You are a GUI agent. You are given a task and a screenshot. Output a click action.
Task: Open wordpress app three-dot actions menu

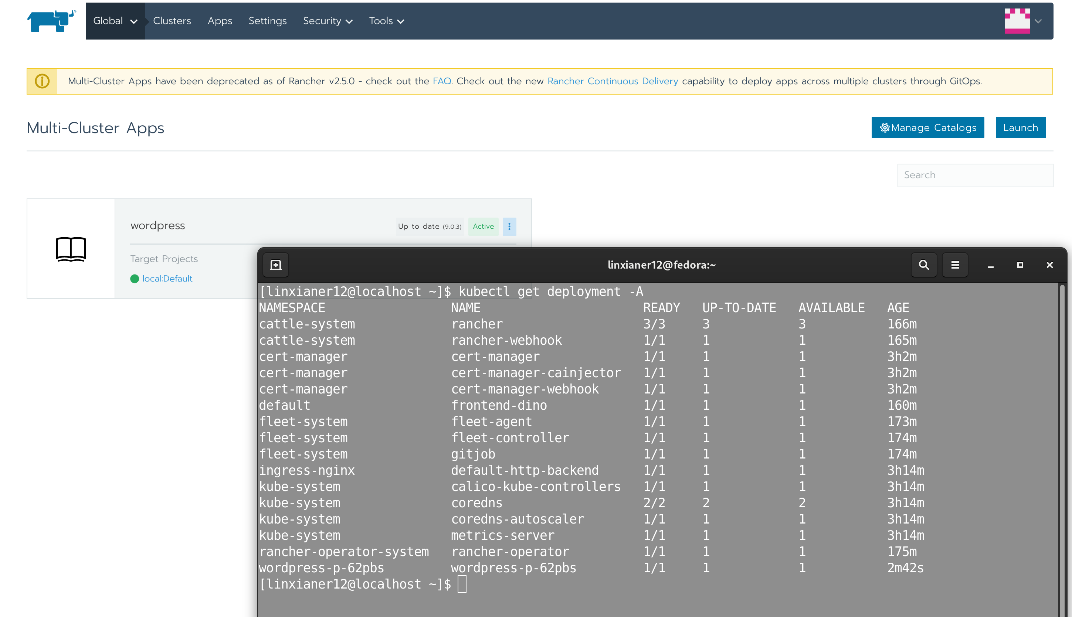[x=509, y=227]
